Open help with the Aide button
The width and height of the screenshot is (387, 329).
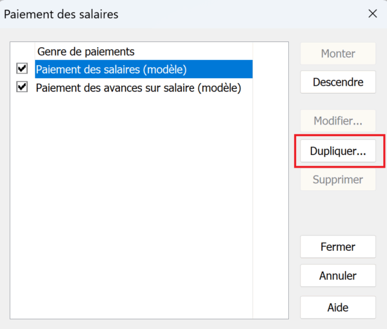[338, 308]
